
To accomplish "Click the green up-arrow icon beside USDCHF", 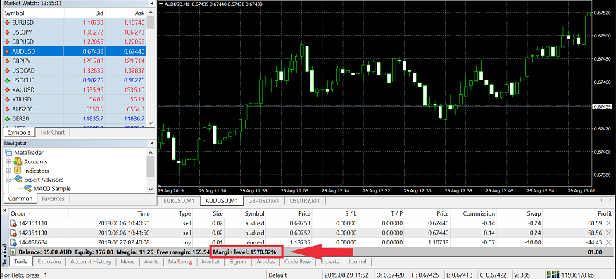I will coord(7,80).
